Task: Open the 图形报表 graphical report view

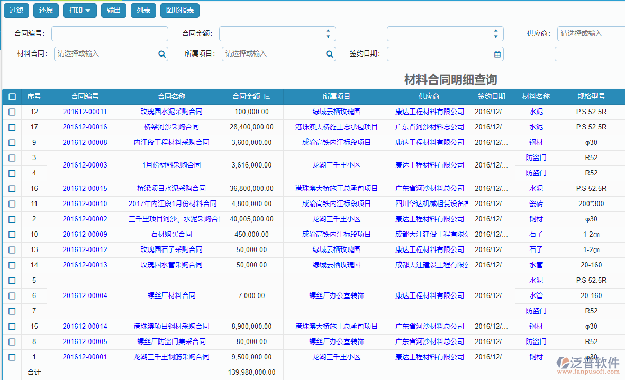Action: pos(181,10)
